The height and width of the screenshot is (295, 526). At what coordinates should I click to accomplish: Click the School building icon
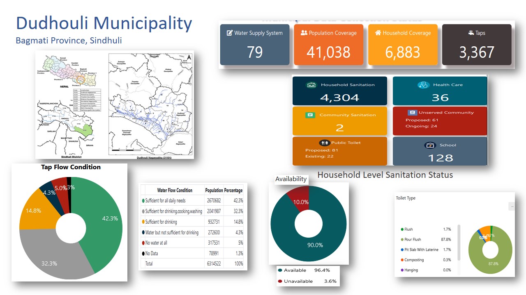tap(430, 145)
